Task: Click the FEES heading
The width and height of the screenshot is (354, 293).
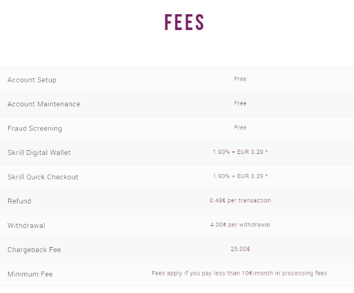Action: tap(184, 22)
